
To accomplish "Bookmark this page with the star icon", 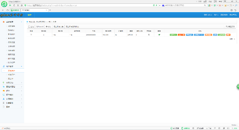I will [x=22, y=5].
